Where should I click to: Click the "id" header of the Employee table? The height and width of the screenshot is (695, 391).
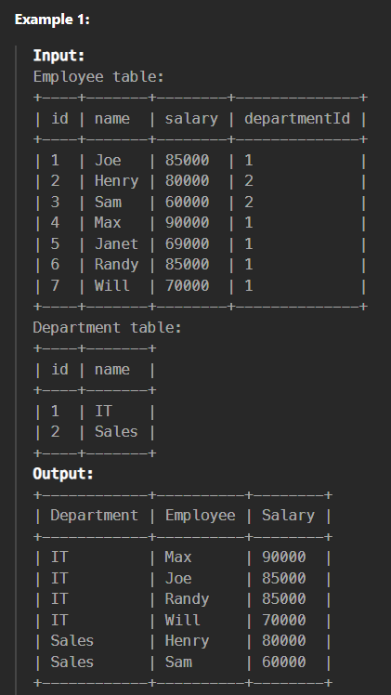pyautogui.click(x=59, y=118)
